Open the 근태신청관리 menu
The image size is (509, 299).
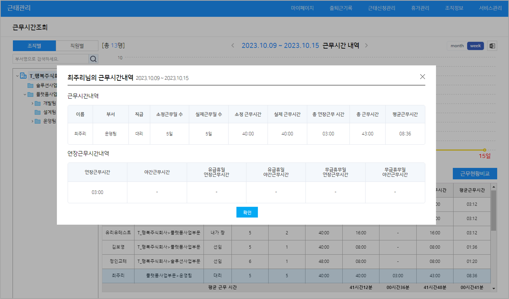(x=382, y=8)
